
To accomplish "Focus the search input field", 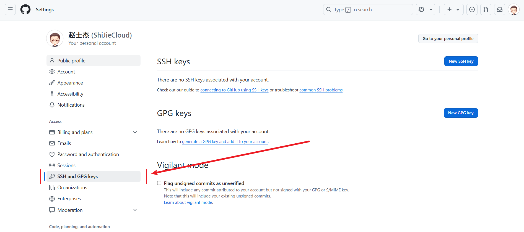I will tap(368, 9).
